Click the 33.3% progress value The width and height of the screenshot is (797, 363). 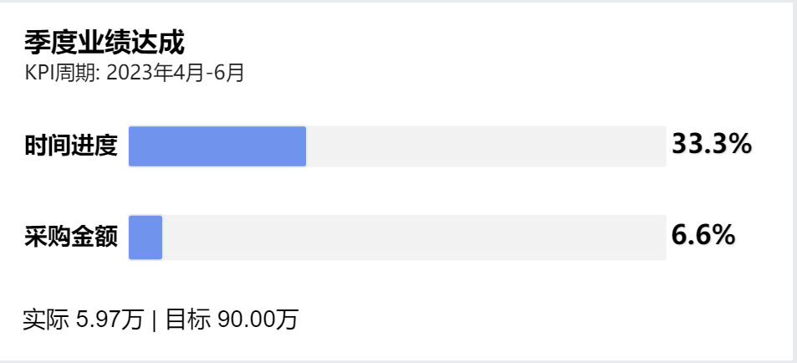point(712,144)
